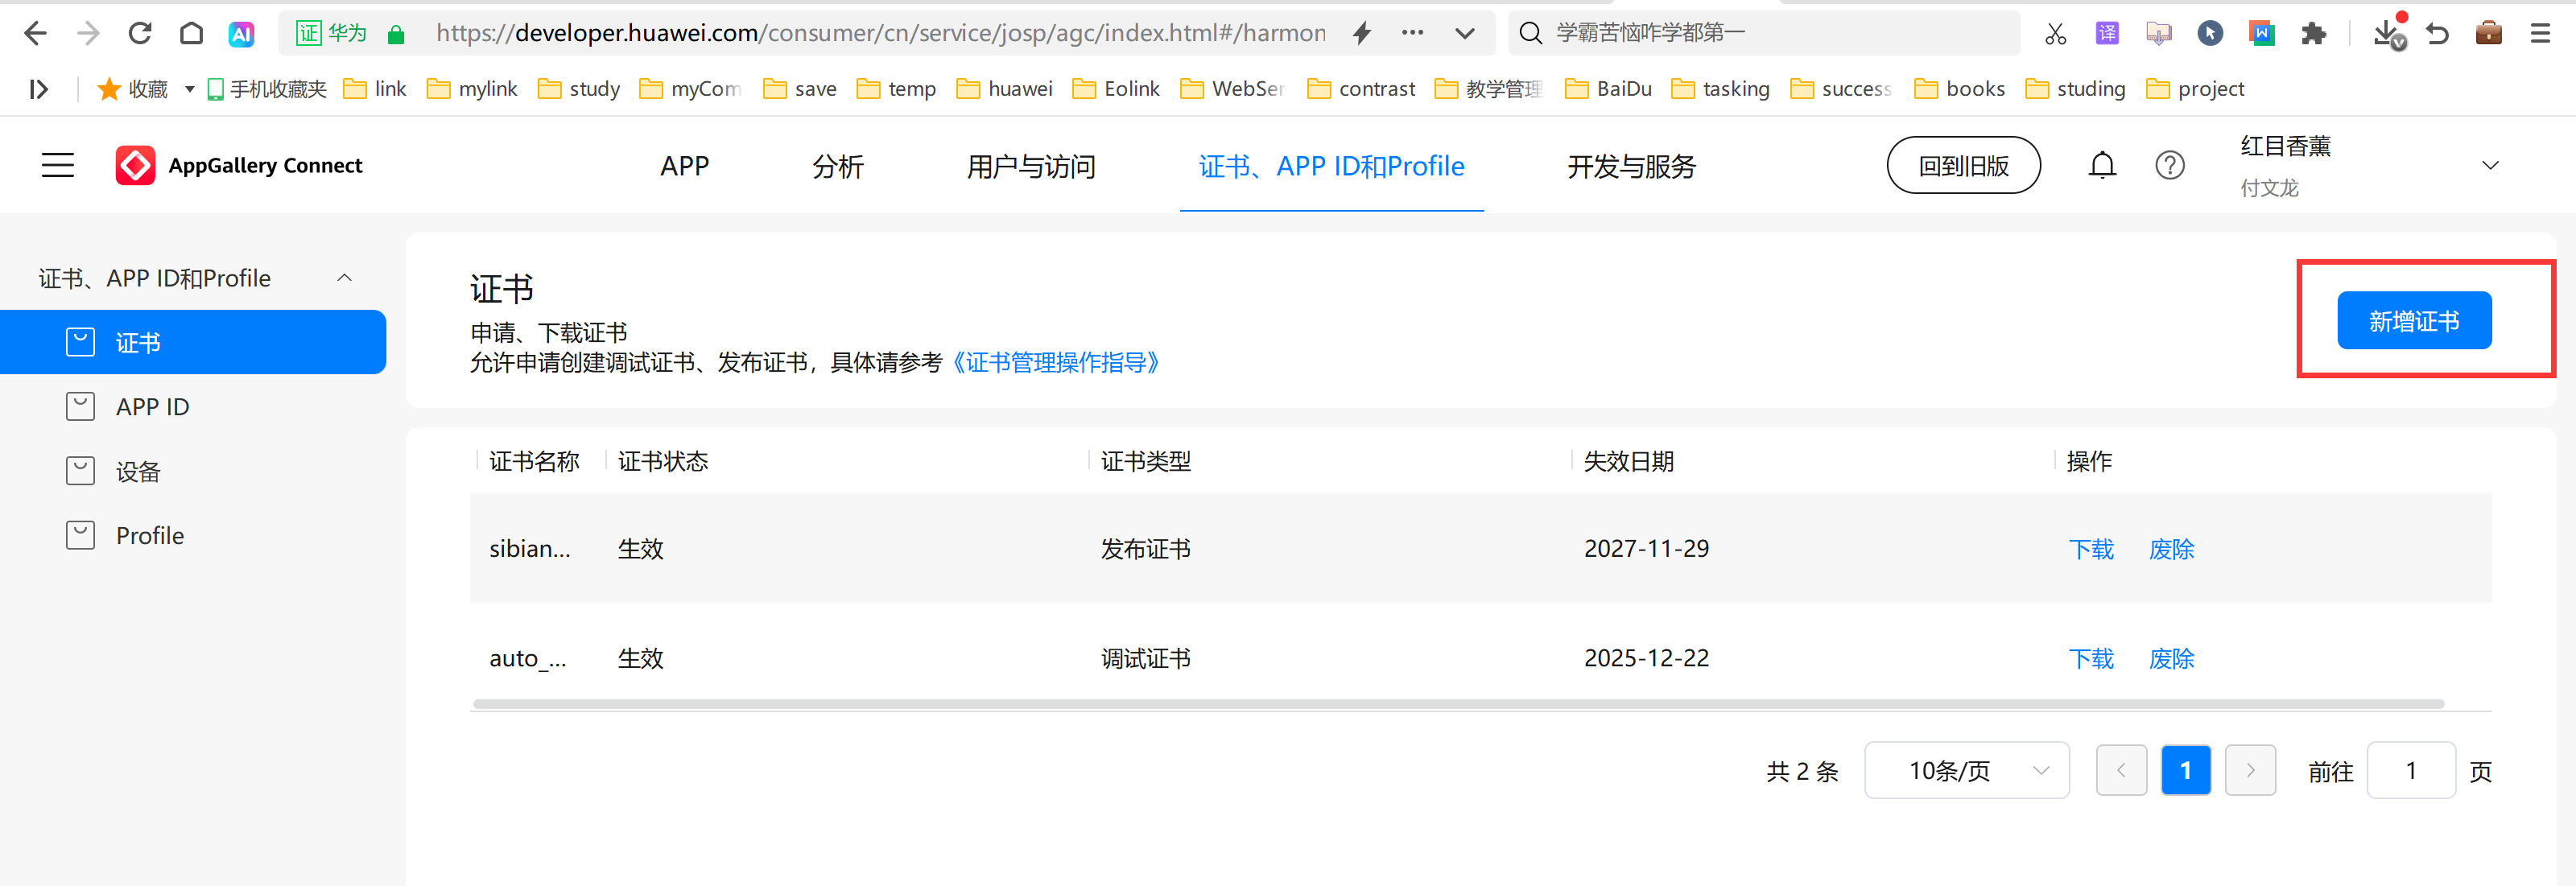Screen dimensions: 2576x886
Task: Click the horizontal scrollbar under the table
Action: [1457, 704]
